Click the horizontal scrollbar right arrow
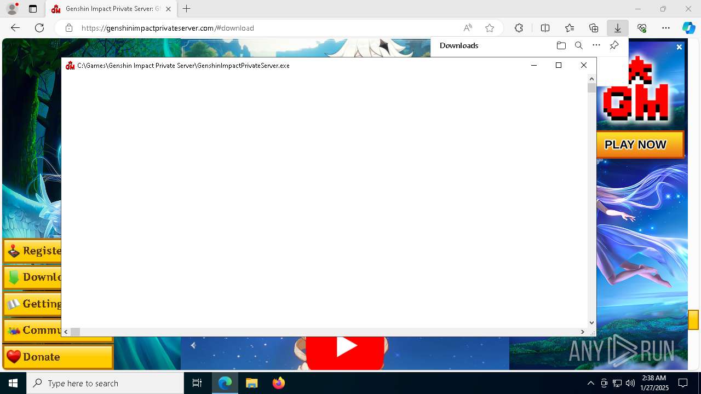 [x=582, y=332]
